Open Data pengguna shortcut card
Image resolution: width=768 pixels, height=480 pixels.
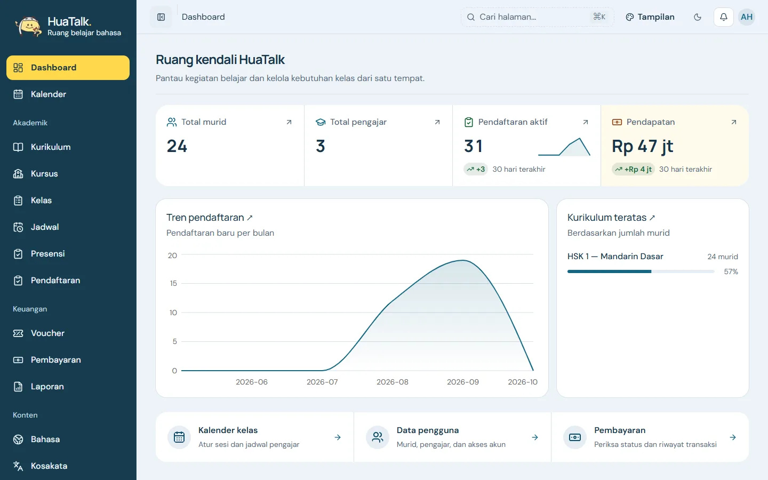click(x=452, y=437)
